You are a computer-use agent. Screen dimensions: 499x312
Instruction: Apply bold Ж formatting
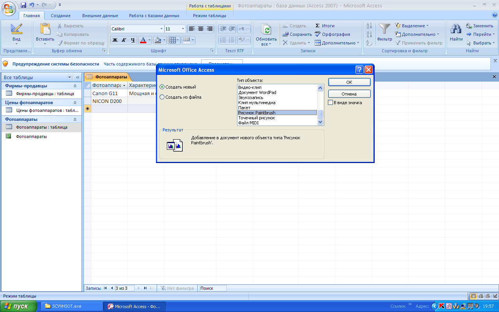click(115, 40)
